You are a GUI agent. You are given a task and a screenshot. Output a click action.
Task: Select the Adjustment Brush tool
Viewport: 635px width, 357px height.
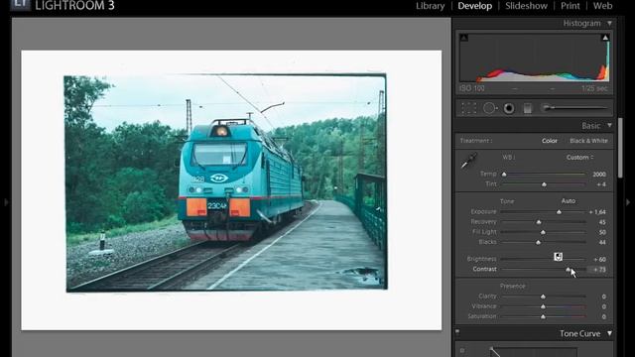[575, 108]
